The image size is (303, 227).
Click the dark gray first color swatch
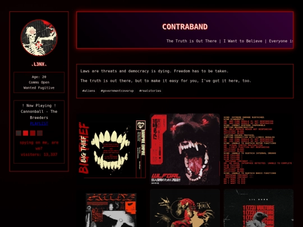(x=19, y=133)
